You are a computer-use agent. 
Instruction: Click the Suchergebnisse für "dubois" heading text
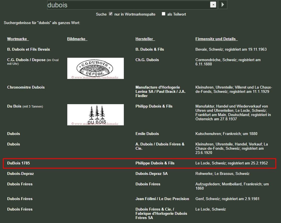(x=42, y=23)
